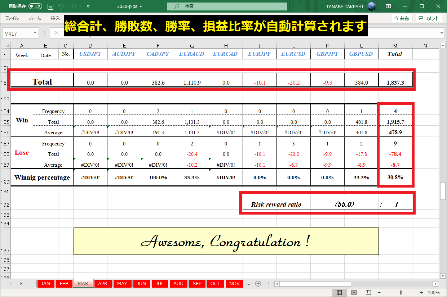The image size is (447, 297).
Task: Select Page Break Preview view icon
Action: (368, 293)
